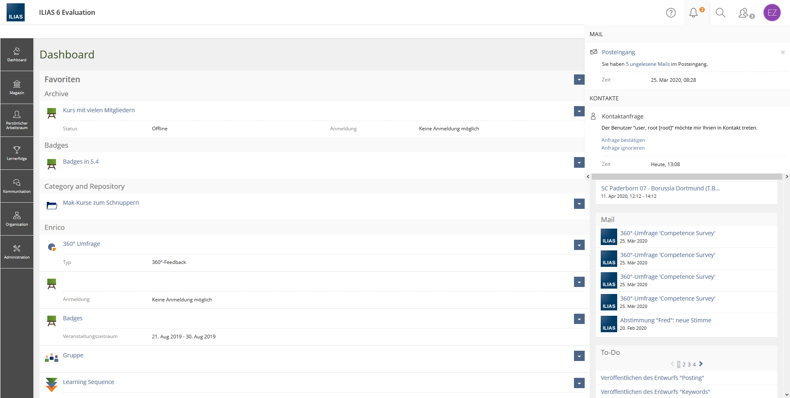790x398 pixels.
Task: Click the Mak-Kurse folder icon
Action: pyautogui.click(x=51, y=206)
